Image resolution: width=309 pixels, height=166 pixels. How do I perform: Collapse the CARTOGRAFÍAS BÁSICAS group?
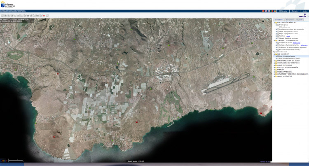274,23
